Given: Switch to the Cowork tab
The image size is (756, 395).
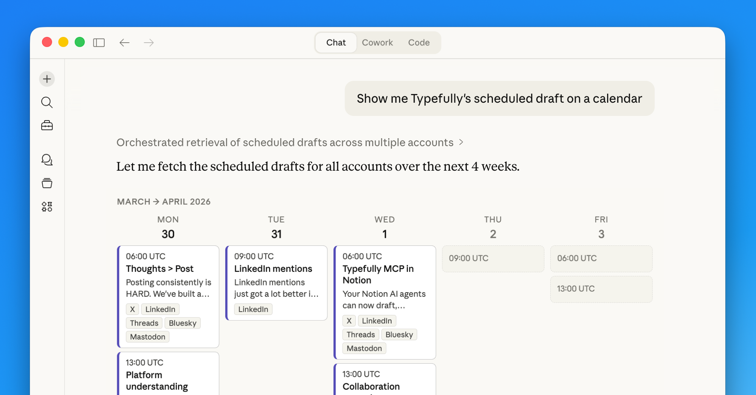Looking at the screenshot, I should [x=377, y=43].
